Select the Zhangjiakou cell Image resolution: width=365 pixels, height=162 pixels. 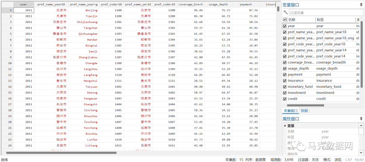click(84, 57)
